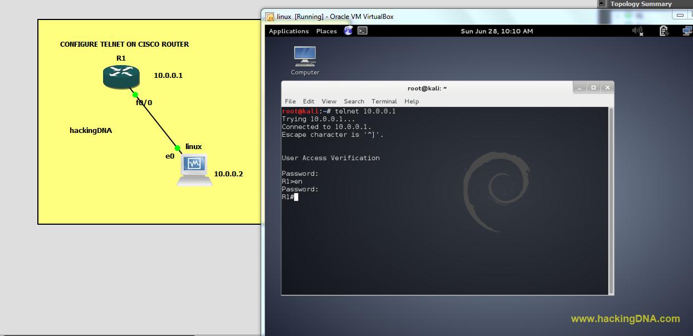Viewport: 693px width, 336px height.
Task: Open the Applications menu
Action: (289, 31)
